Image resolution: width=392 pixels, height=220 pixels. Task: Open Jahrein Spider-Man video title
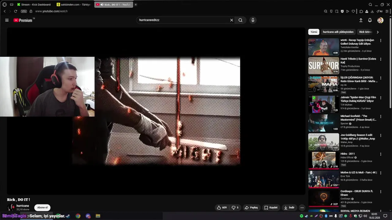click(358, 99)
